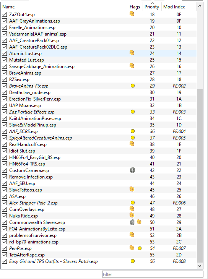Image resolution: width=208 pixels, height=279 pixels.
Task: Click the paperclip icon for Commonwealth Slavers.esp
Action: tap(132, 222)
